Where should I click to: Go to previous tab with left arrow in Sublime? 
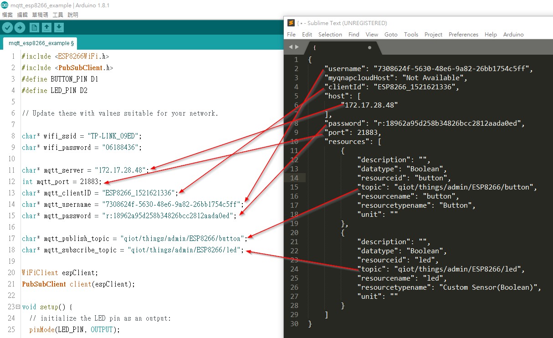pyautogui.click(x=291, y=47)
